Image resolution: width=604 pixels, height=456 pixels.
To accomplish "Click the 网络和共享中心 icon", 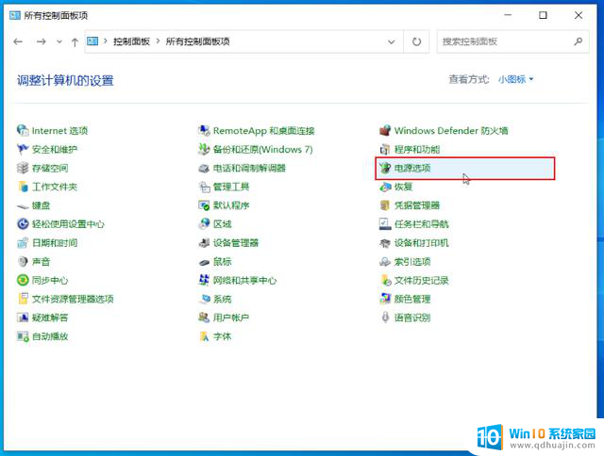I will pos(204,281).
